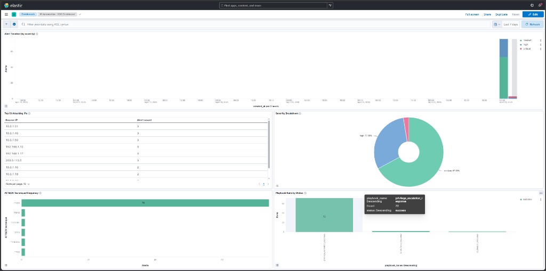Open the Dashboards breadcrumb
This screenshot has height=271, width=546.
28,14
